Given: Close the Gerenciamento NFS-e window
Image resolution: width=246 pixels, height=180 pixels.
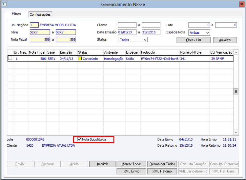Looking at the screenshot, I should [x=242, y=4].
